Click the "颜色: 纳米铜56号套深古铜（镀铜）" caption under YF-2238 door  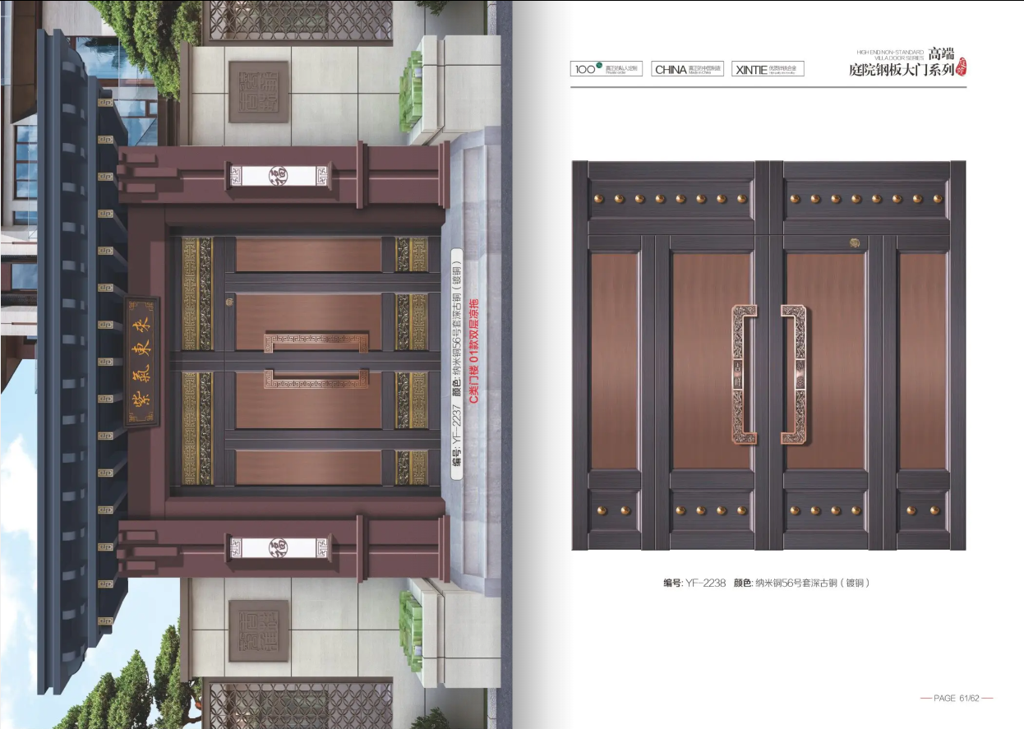tap(801, 583)
